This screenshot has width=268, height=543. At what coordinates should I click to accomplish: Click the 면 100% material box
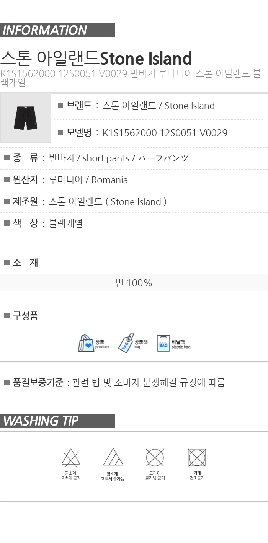(x=134, y=282)
